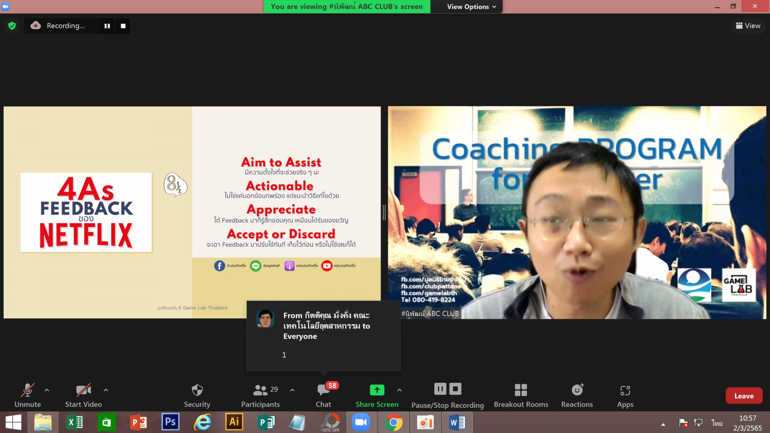The width and height of the screenshot is (770, 433).
Task: Open the View Options dropdown
Action: 471,6
